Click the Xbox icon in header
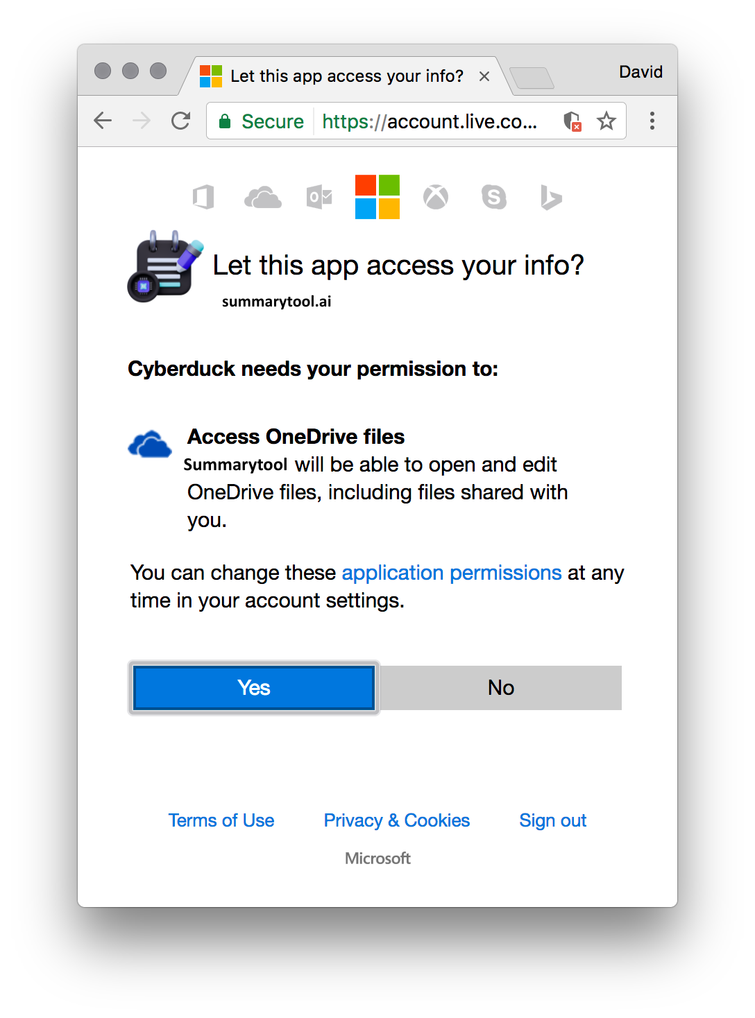Viewport: 755px width, 1018px height. point(436,198)
